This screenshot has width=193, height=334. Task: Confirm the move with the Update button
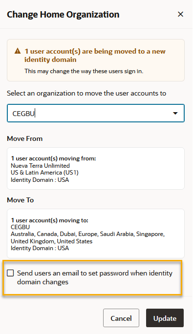[165, 318]
